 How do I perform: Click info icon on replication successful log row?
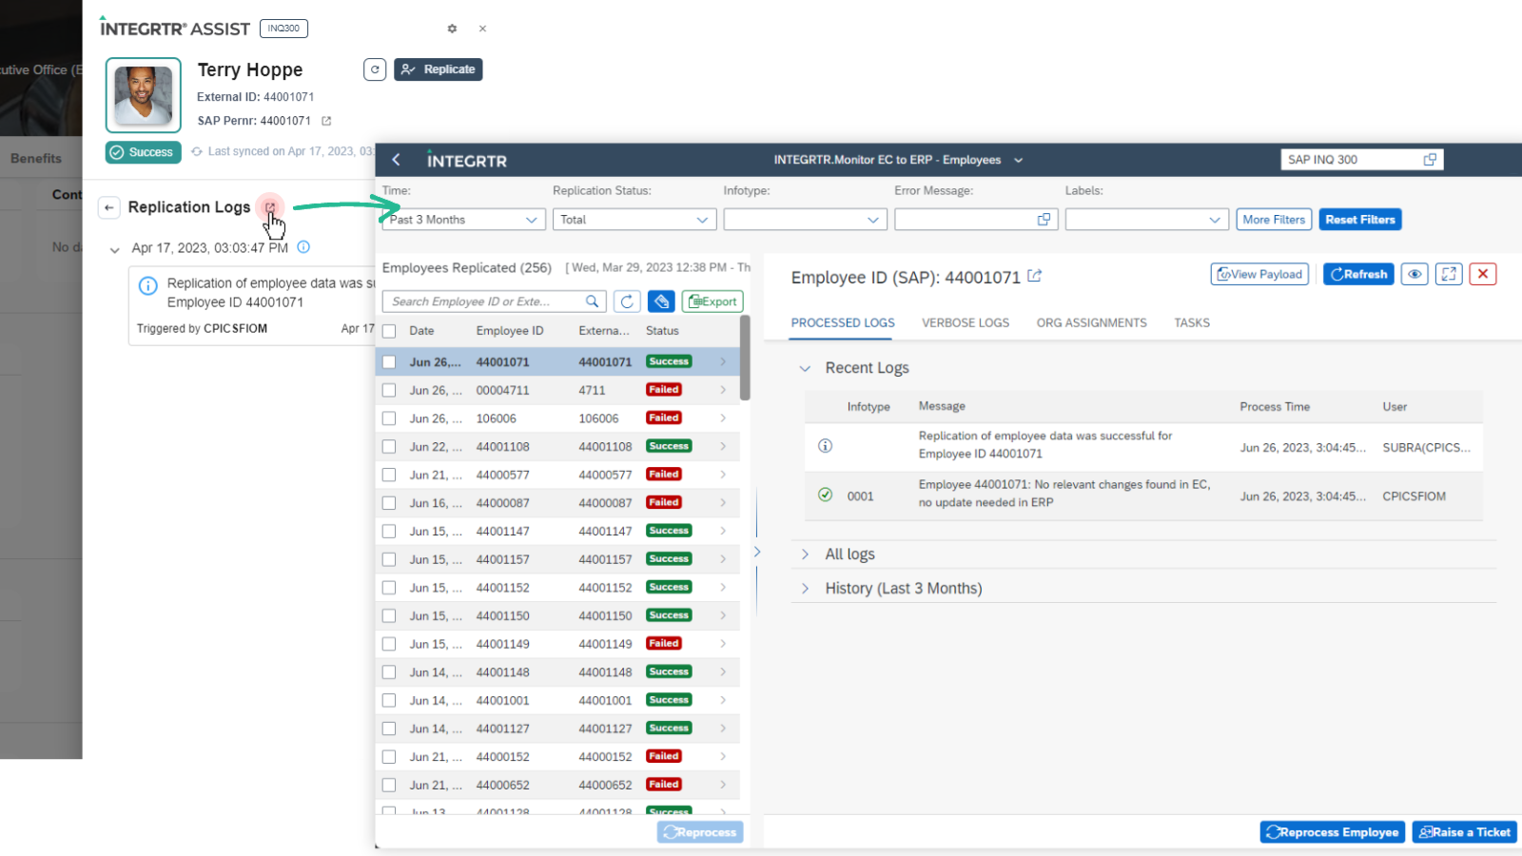click(x=825, y=445)
